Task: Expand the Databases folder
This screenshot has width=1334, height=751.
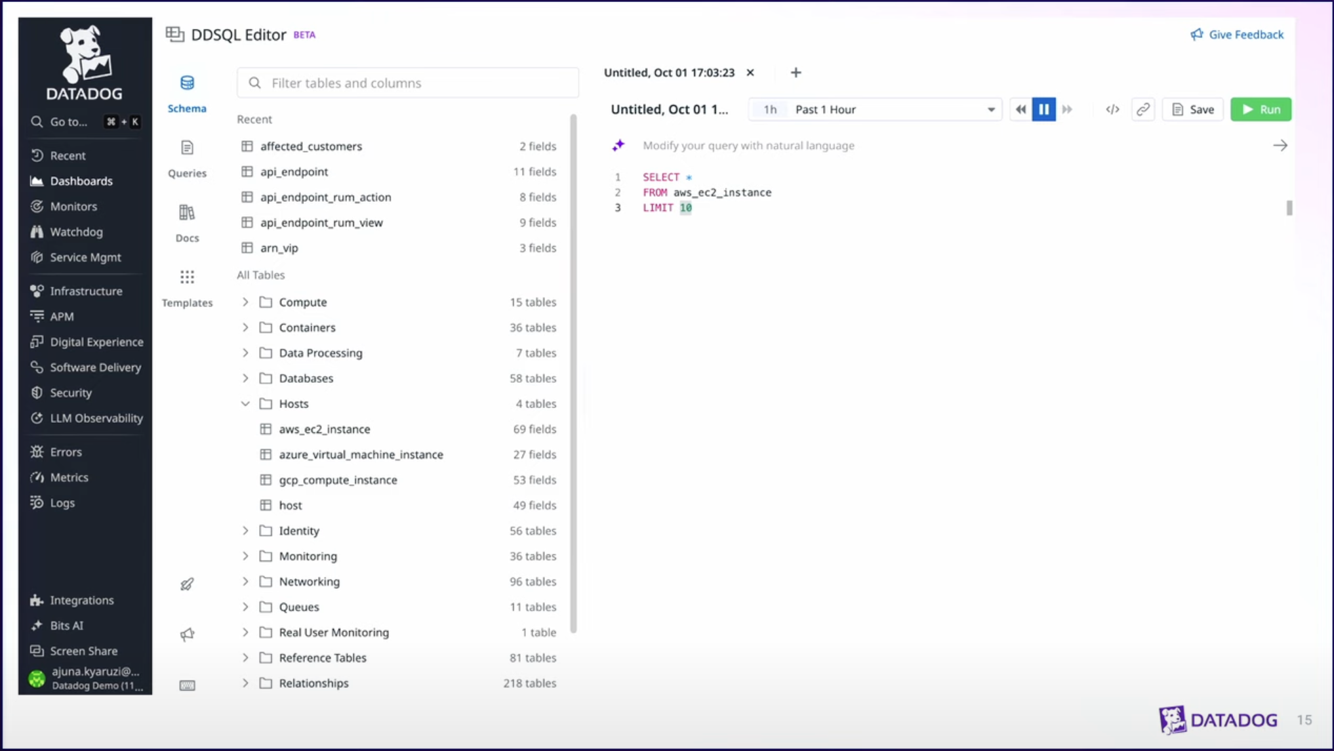Action: pyautogui.click(x=245, y=378)
